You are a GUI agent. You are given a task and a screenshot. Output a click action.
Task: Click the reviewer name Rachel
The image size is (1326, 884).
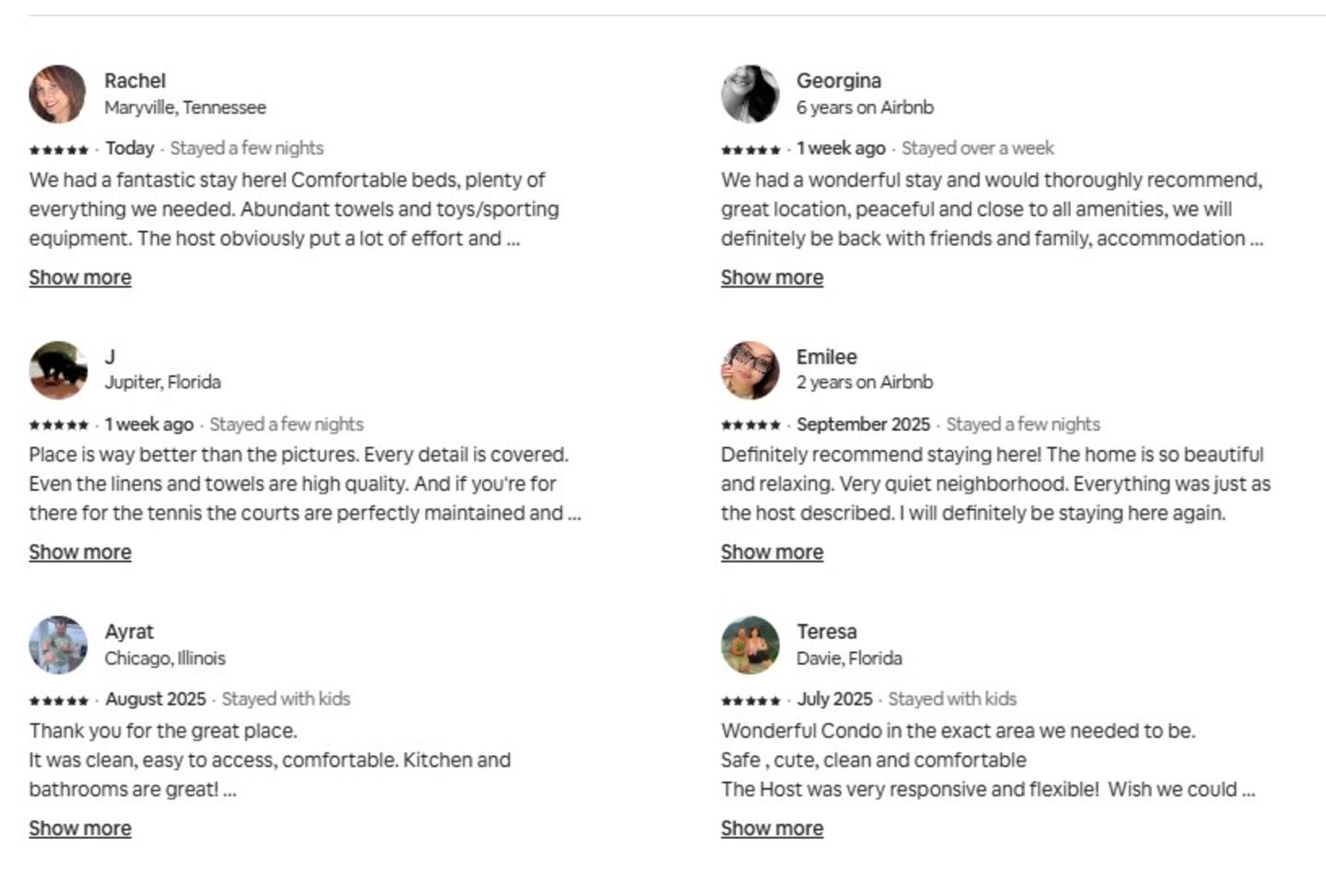pos(134,81)
